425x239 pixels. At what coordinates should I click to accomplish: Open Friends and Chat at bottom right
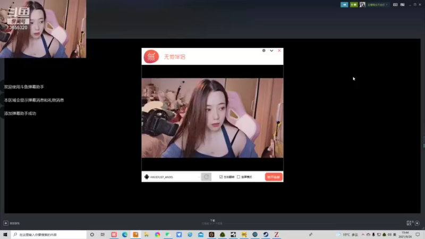point(413,223)
